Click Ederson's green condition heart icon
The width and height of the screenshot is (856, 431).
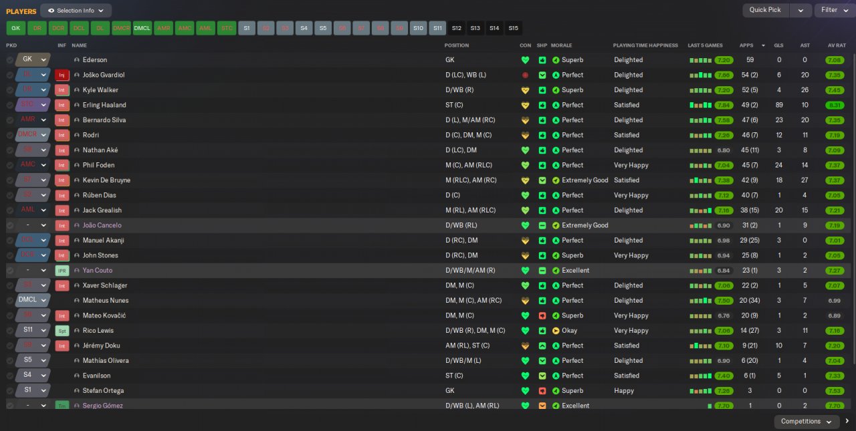tap(525, 59)
